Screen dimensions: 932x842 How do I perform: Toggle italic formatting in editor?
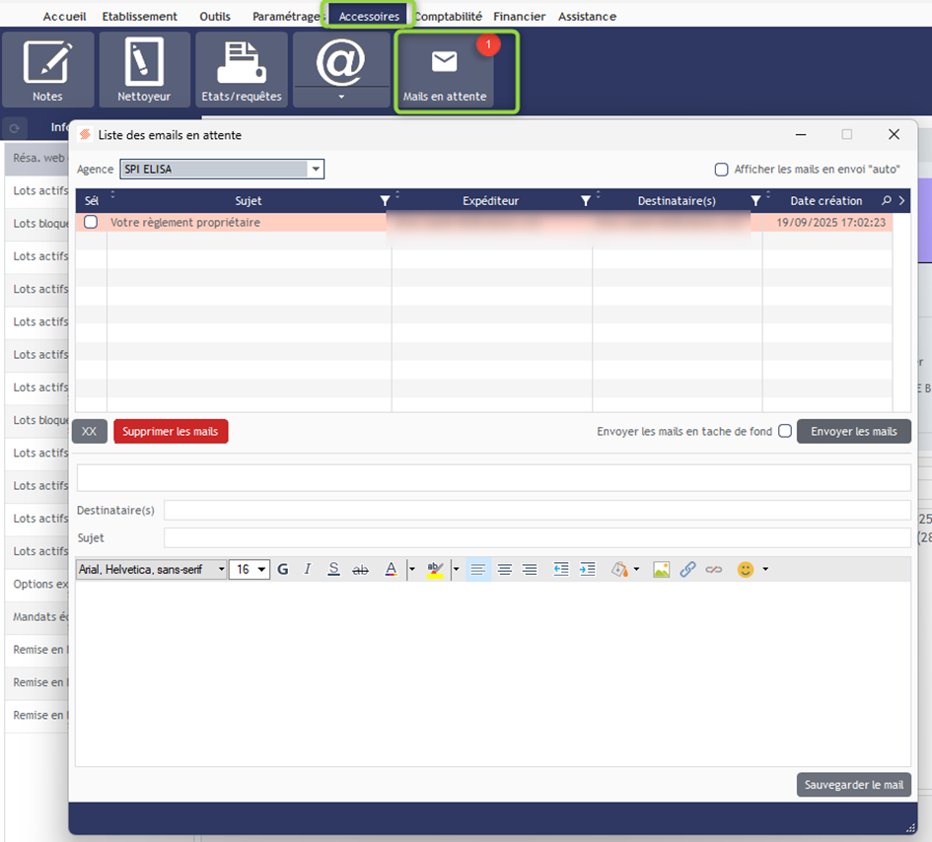pos(308,570)
